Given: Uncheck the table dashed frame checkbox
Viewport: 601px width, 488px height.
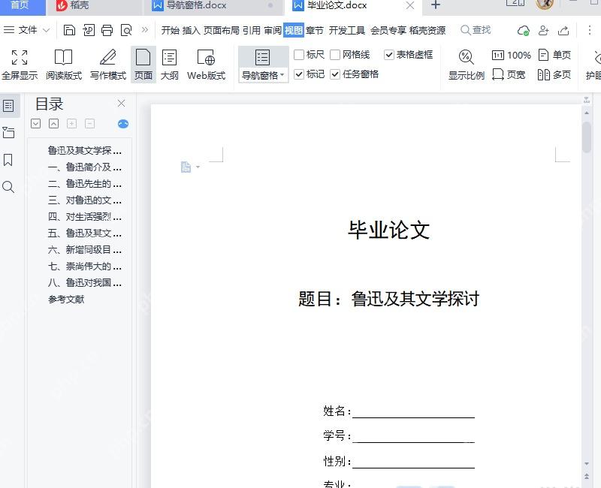Looking at the screenshot, I should pyautogui.click(x=388, y=55).
